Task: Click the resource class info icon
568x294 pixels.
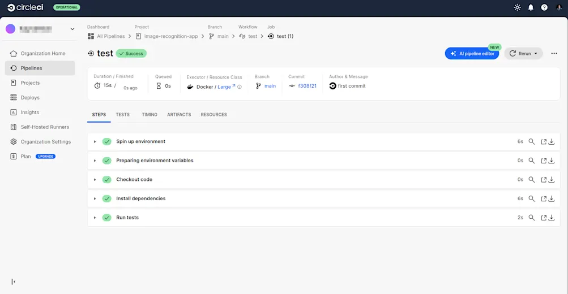Action: 240,87
